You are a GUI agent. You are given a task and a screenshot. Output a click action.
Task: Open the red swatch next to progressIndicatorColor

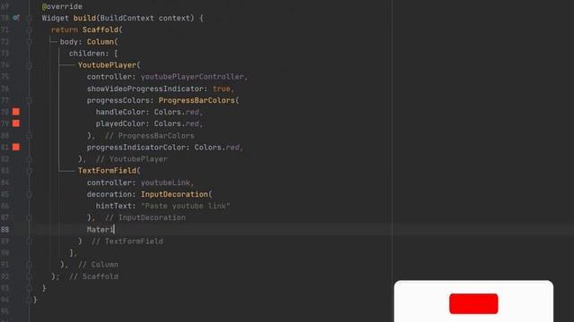(x=16, y=147)
